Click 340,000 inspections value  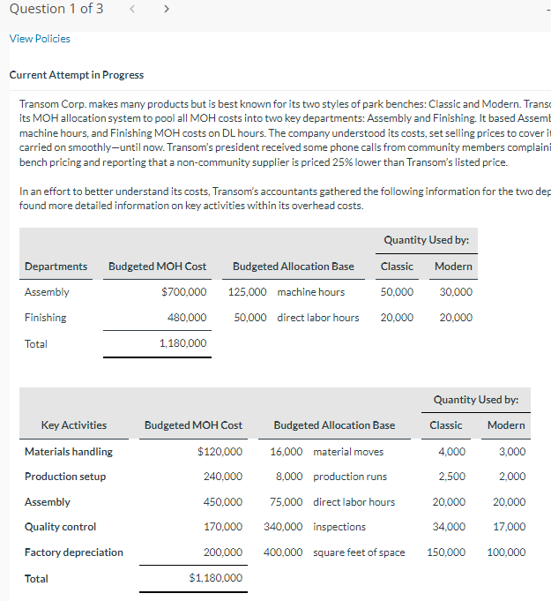[x=283, y=527]
